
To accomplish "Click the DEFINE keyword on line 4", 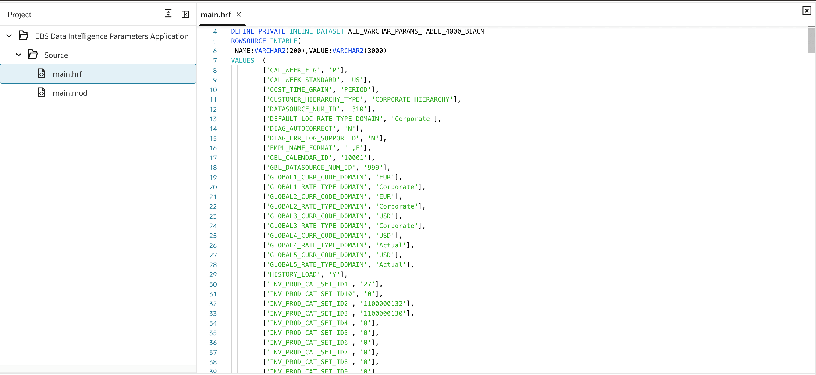I will pyautogui.click(x=243, y=31).
